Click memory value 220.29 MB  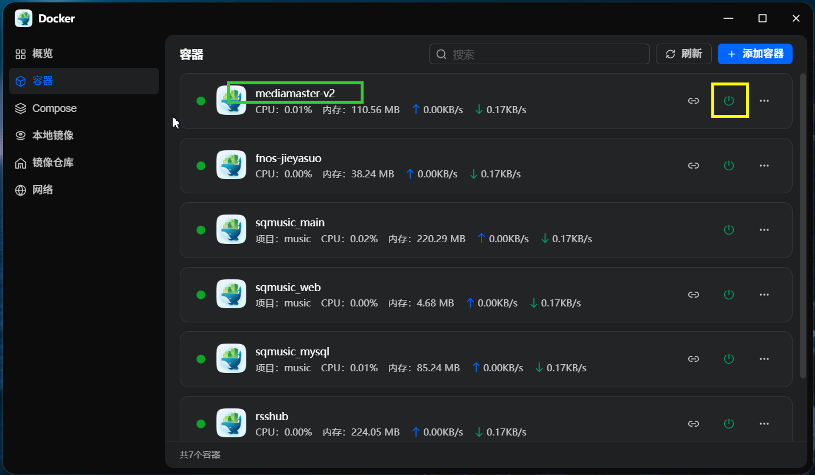441,239
